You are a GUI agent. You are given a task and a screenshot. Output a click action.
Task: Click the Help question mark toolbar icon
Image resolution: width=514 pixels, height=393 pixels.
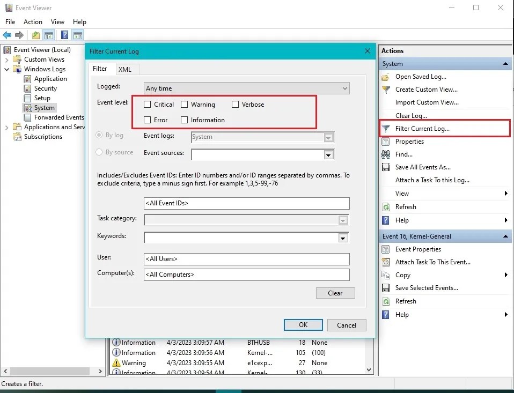[x=64, y=35]
